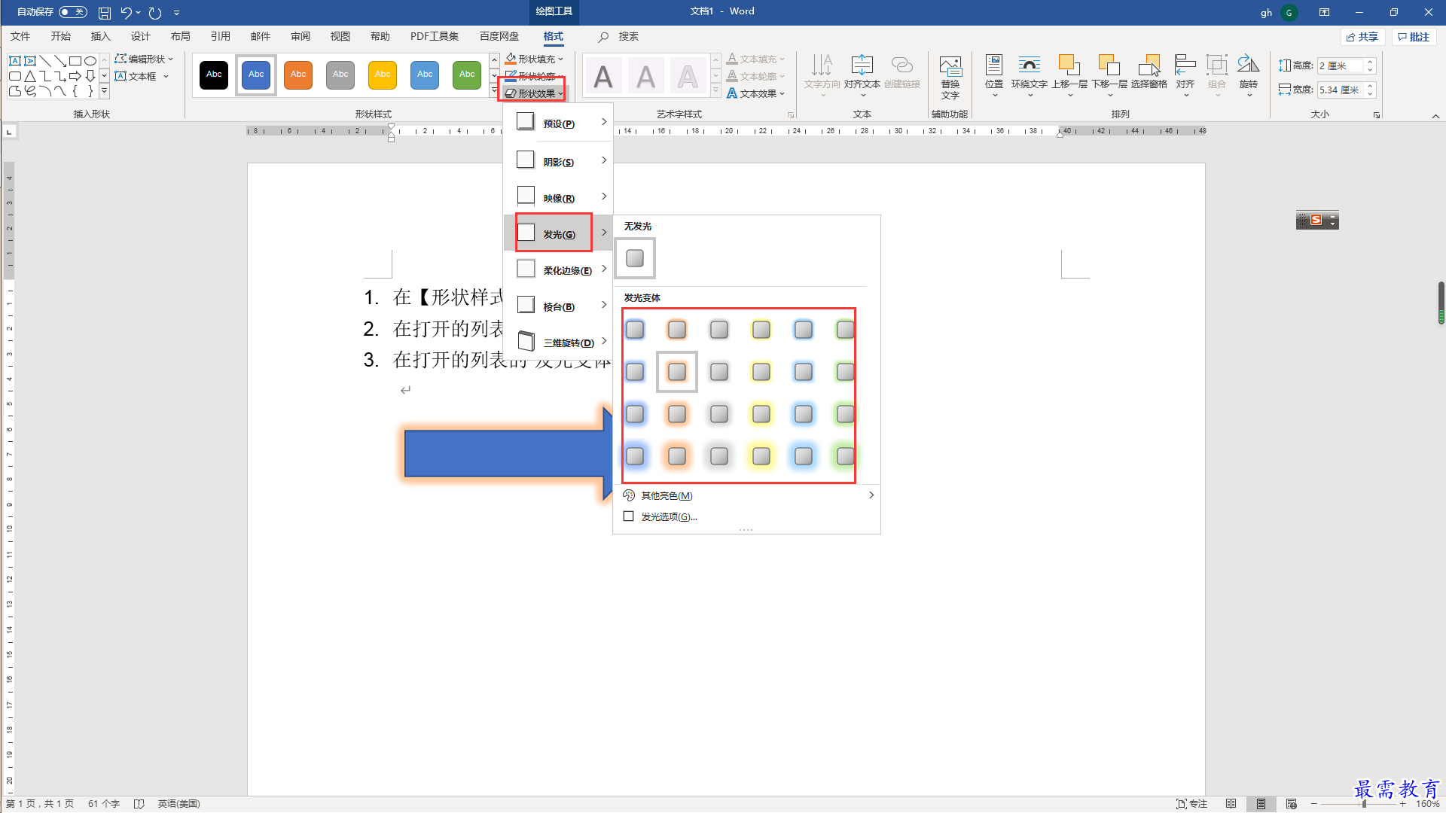
Task: Expand the shape styles gallery
Action: pos(494,91)
